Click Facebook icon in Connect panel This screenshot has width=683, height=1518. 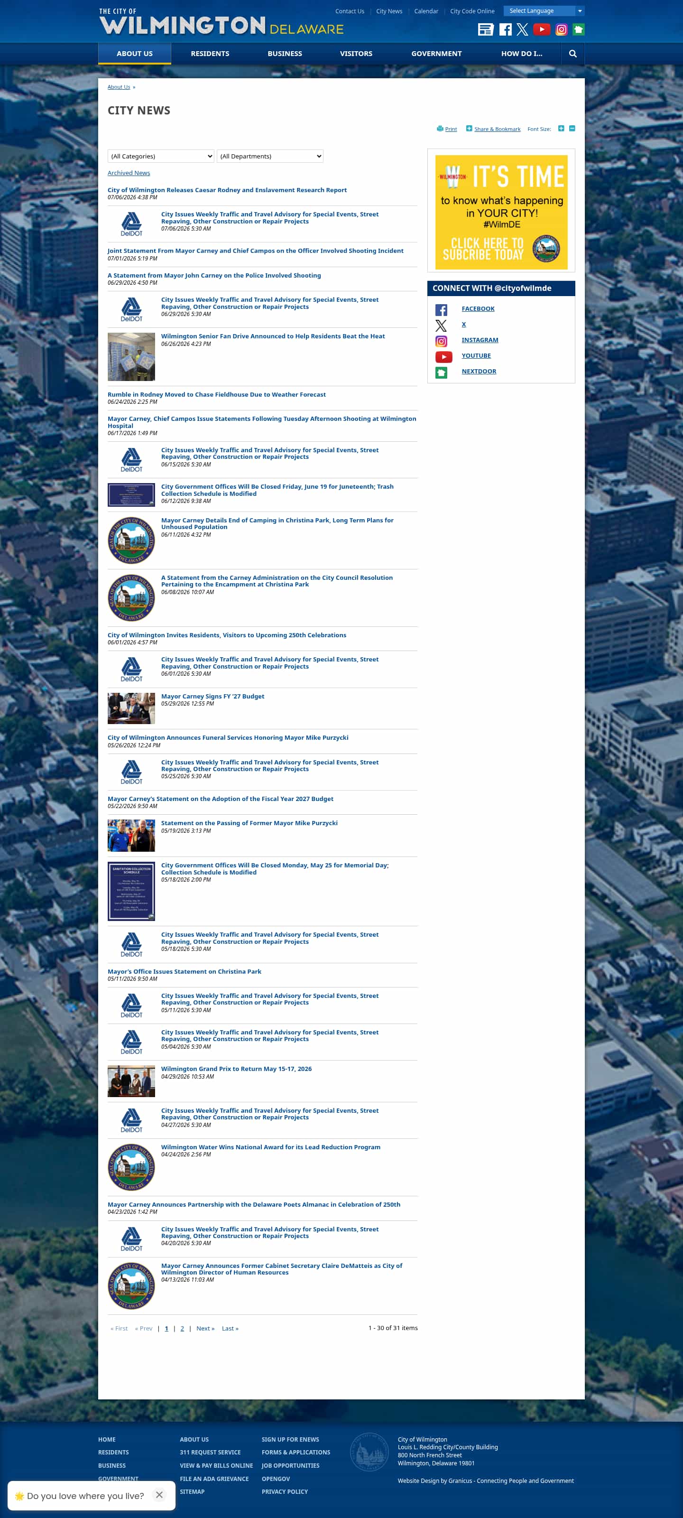[x=441, y=310]
